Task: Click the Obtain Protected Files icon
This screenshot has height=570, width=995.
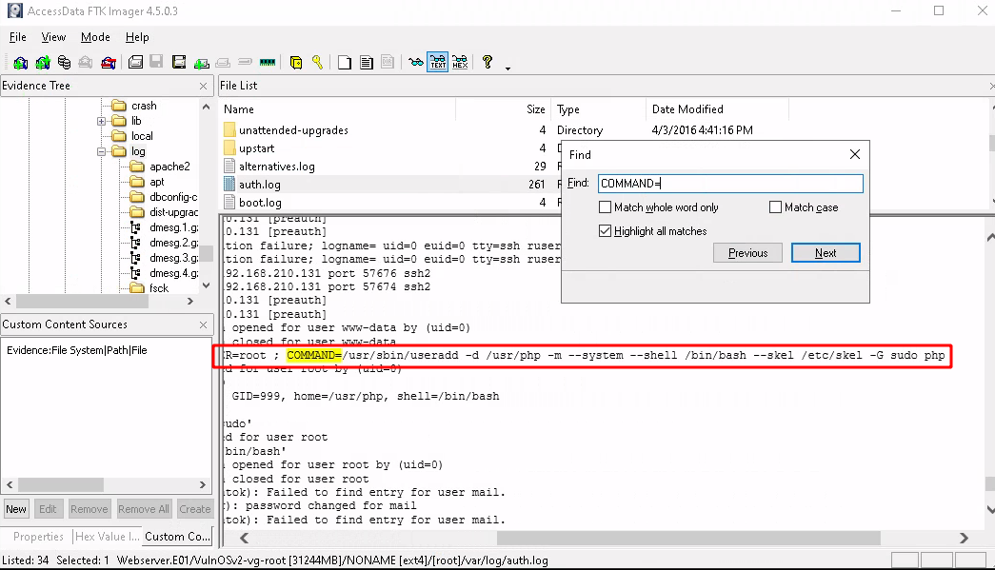Action: pos(296,62)
